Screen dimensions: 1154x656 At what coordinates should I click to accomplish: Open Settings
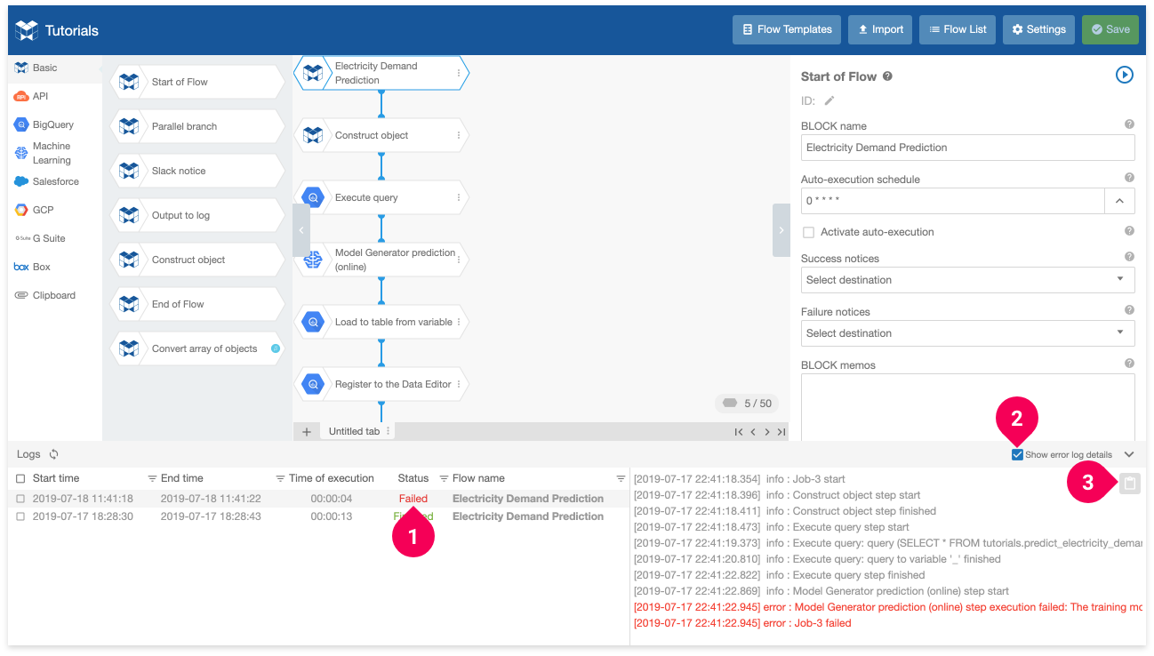coord(1038,29)
